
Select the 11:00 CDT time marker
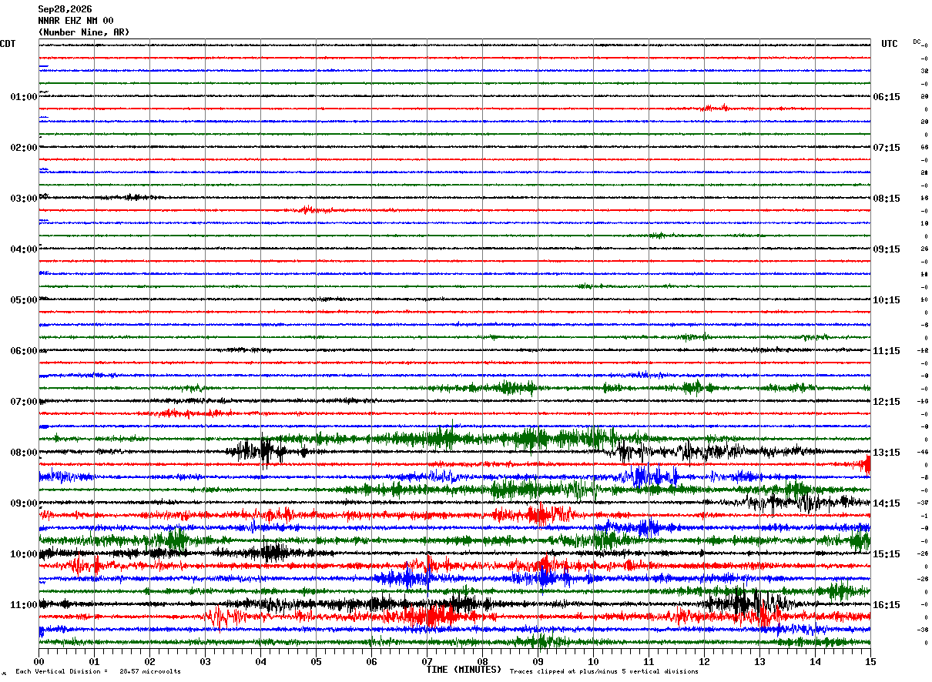pos(24,605)
